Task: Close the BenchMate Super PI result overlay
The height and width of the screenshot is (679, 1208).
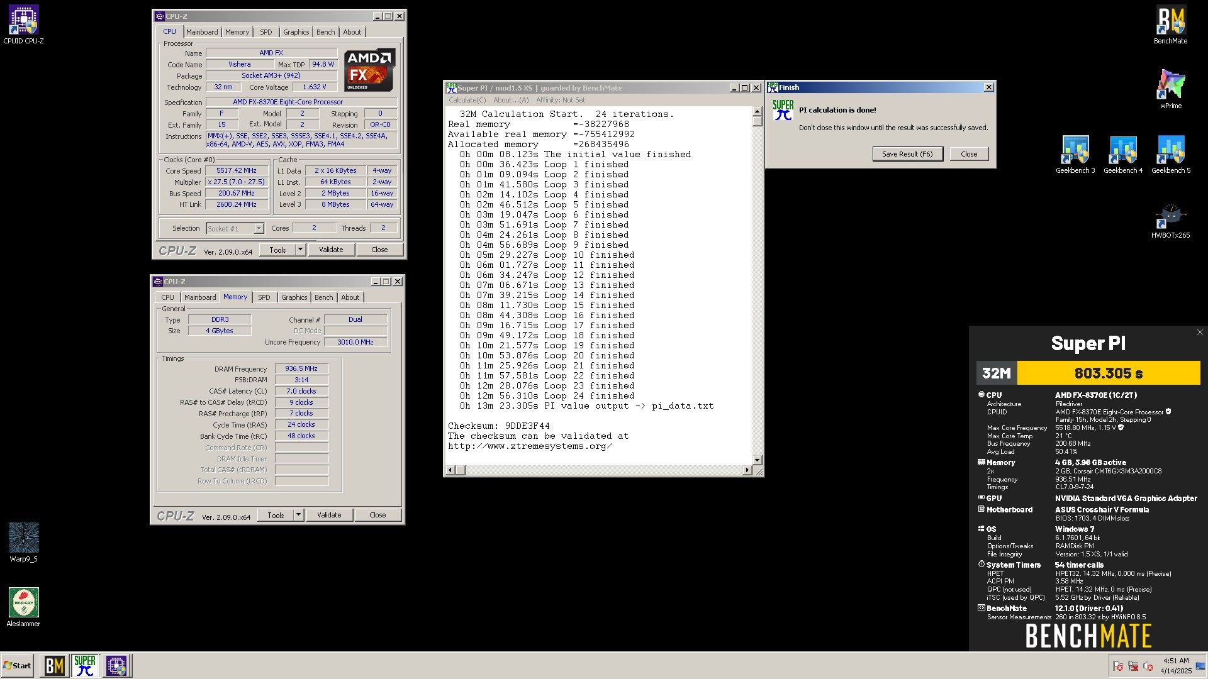Action: pyautogui.click(x=1199, y=333)
